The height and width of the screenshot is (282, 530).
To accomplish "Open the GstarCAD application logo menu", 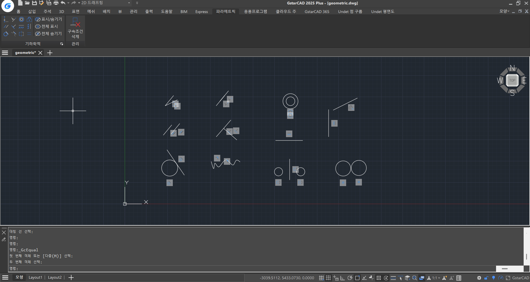I will coord(7,6).
